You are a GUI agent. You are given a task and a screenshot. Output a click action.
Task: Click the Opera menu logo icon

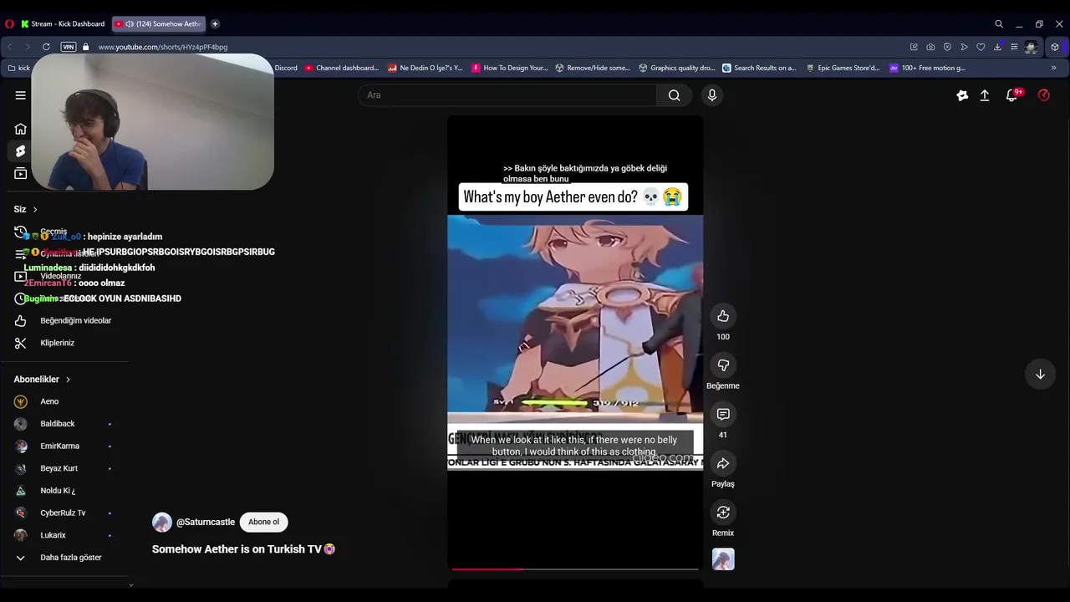[9, 23]
